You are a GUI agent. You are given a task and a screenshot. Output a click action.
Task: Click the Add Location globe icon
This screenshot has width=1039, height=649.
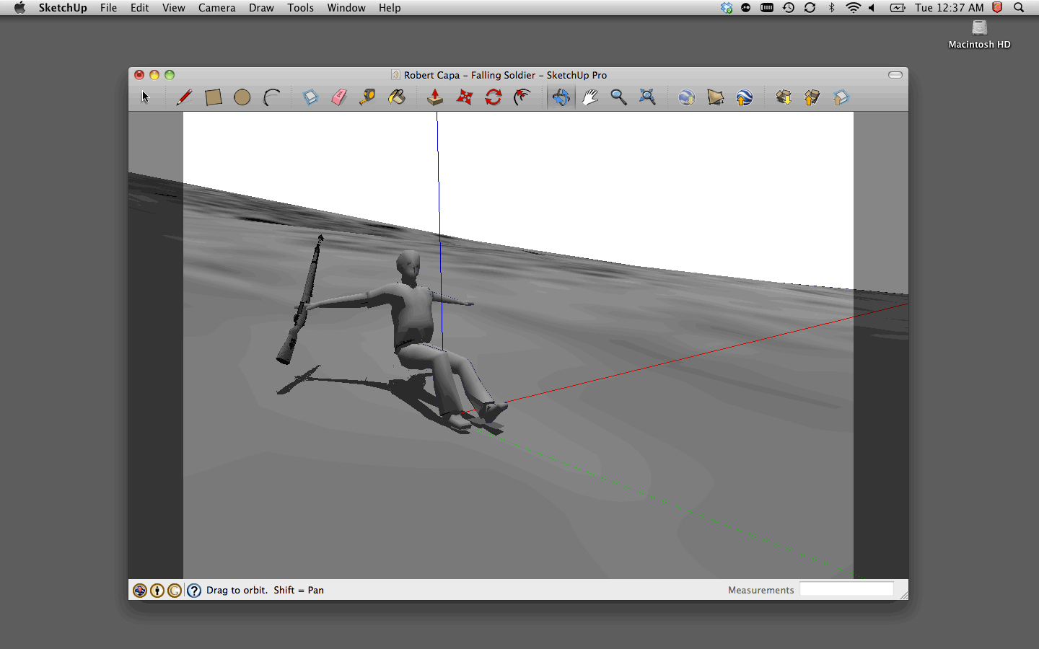coord(686,97)
